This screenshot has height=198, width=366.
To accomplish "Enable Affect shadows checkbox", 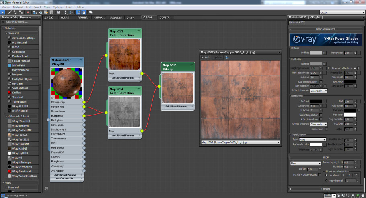I will tap(321, 119).
